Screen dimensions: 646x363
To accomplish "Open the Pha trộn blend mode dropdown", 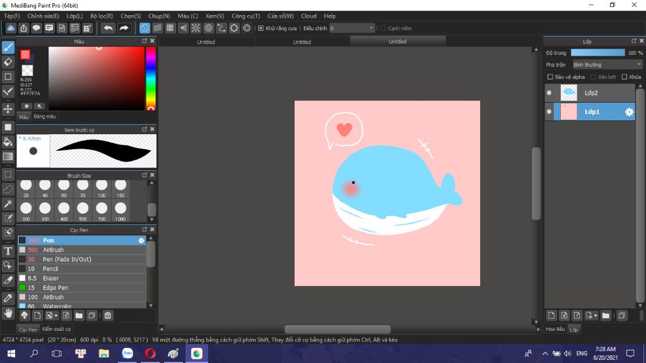I will click(x=607, y=64).
